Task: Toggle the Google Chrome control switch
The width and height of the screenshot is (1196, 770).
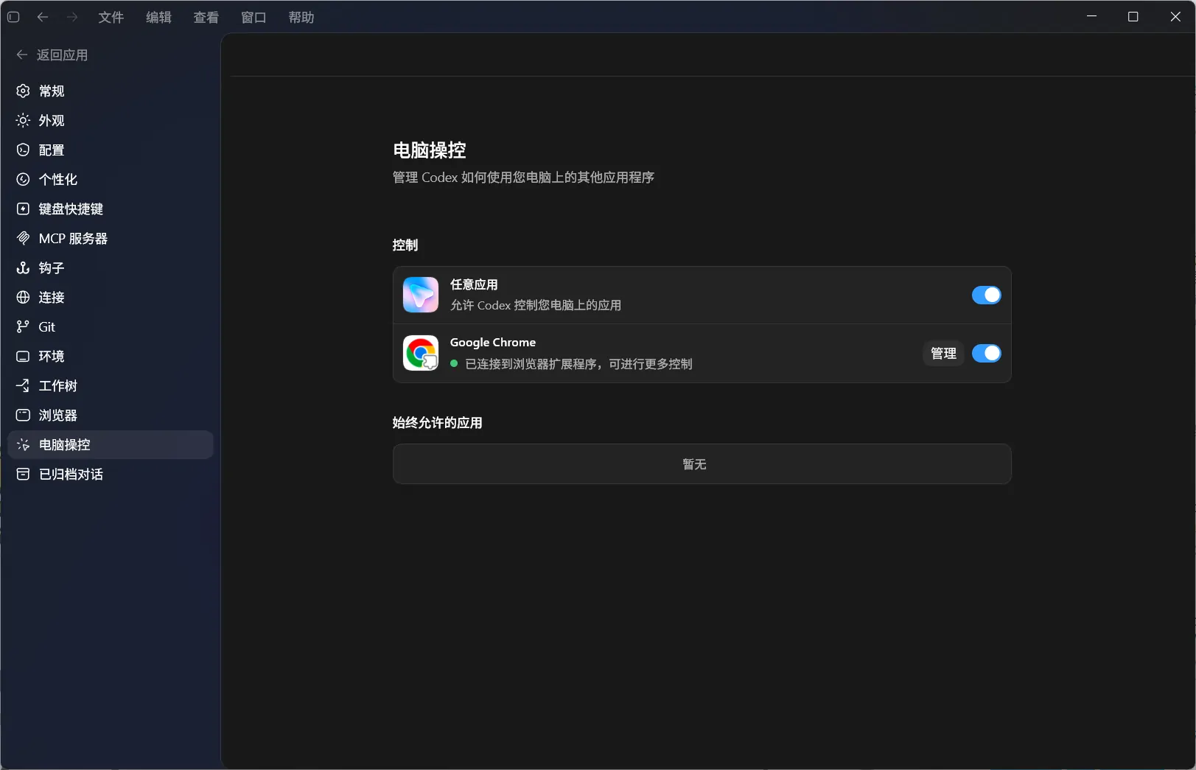Action: point(986,354)
